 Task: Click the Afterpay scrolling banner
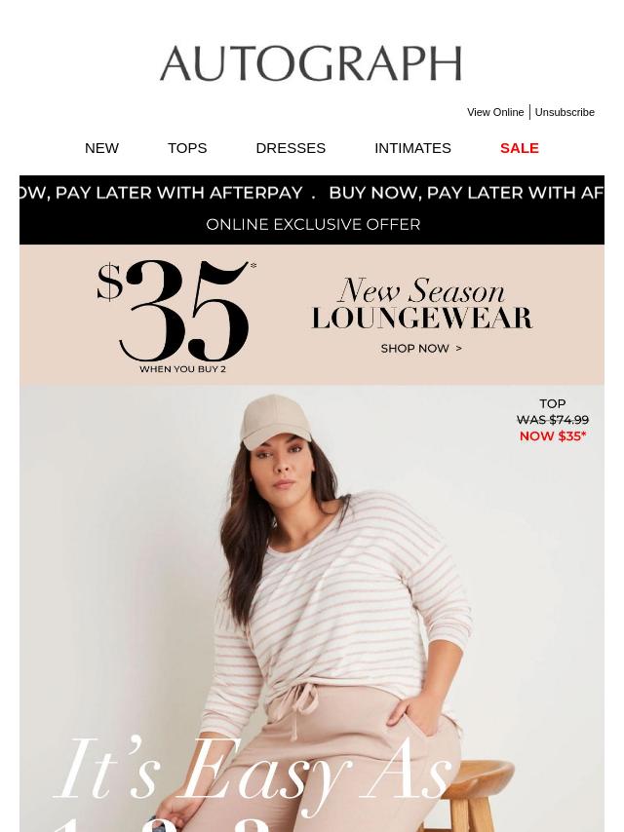(312, 193)
